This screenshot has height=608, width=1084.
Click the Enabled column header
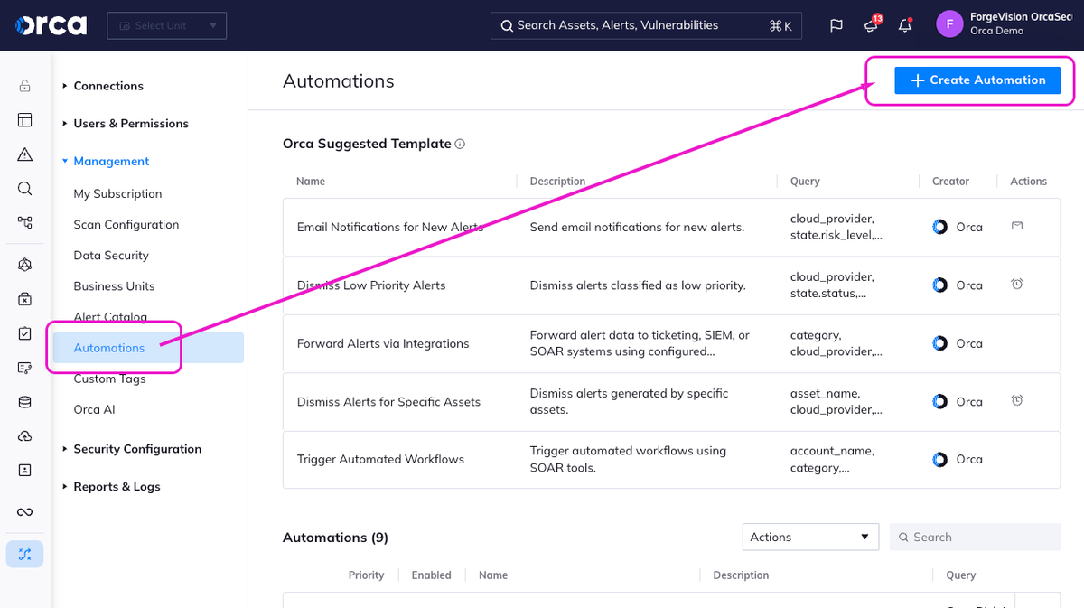431,575
